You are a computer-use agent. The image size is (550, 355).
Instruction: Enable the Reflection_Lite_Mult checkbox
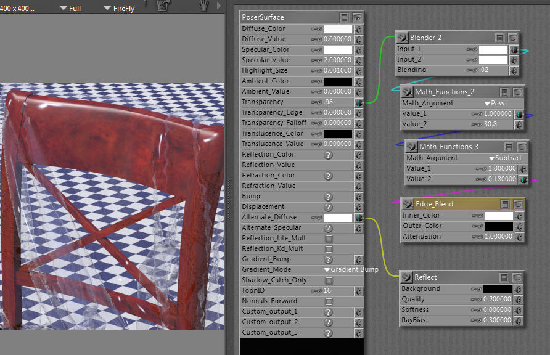(329, 239)
